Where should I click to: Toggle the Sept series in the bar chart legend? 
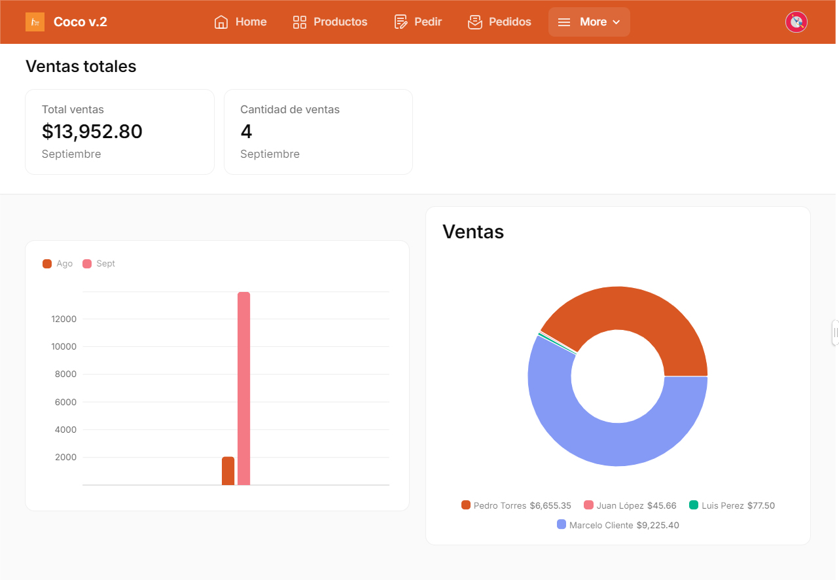point(99,263)
